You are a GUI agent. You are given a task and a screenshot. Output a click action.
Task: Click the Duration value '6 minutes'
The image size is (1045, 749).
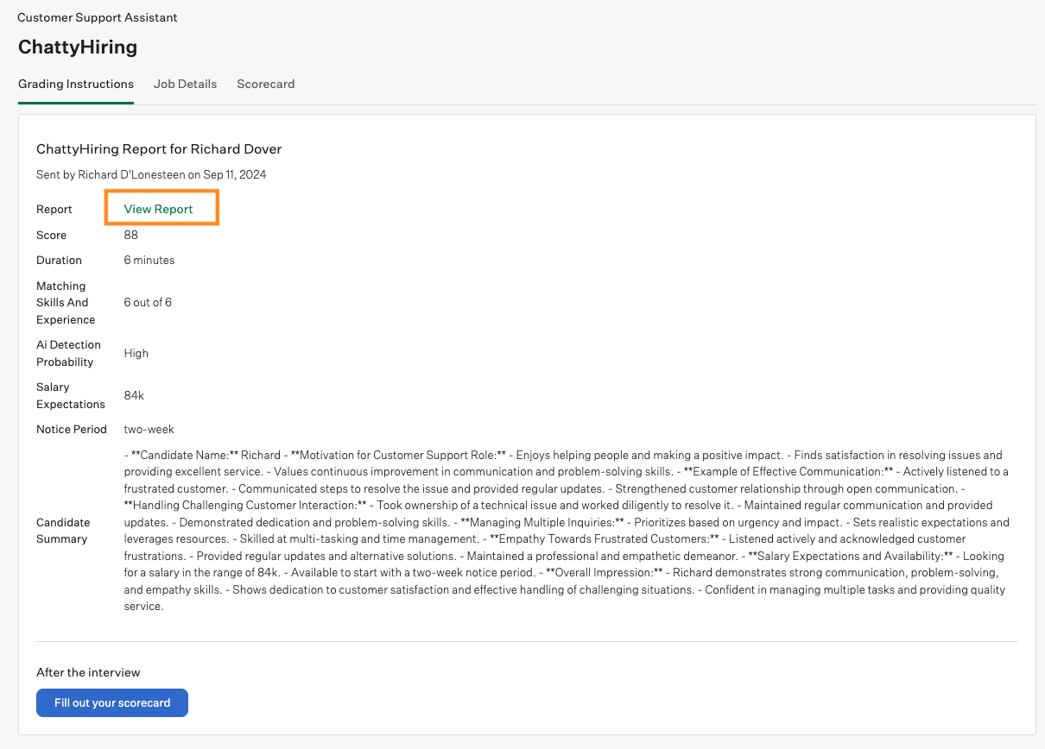(149, 260)
